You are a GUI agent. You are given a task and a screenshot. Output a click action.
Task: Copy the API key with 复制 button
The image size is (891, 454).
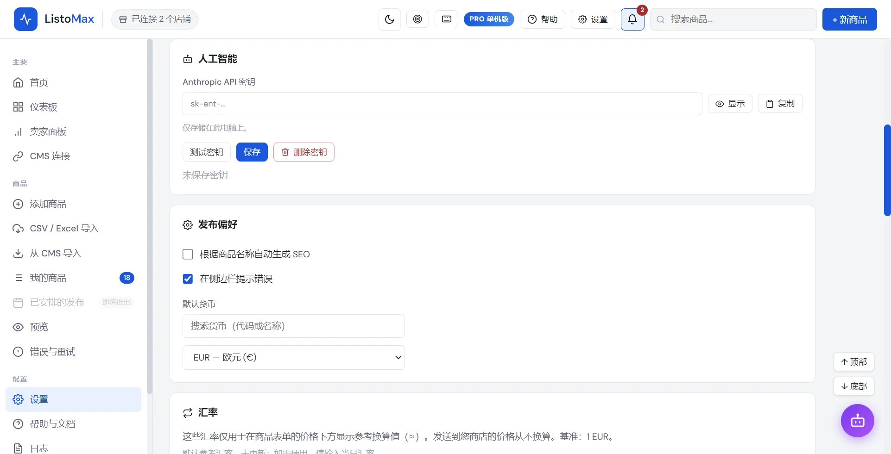pyautogui.click(x=780, y=104)
